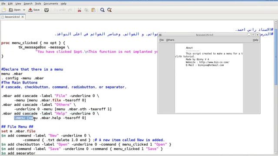Print the document with the printer icon
This screenshot has width=278, height=156.
[x=46, y=10]
